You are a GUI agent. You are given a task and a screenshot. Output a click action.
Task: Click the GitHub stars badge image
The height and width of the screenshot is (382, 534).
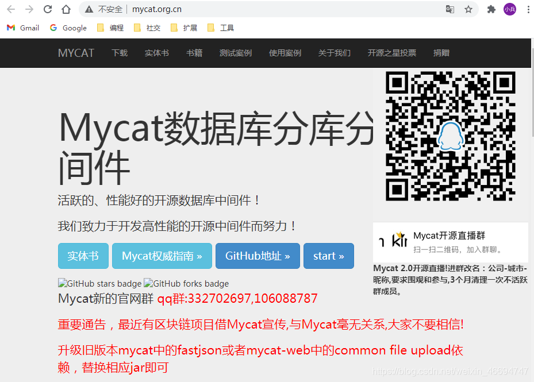pyautogui.click(x=100, y=283)
